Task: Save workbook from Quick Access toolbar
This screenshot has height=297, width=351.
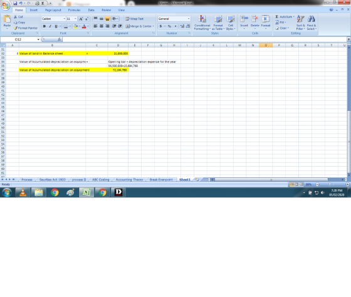Action: [15, 3]
